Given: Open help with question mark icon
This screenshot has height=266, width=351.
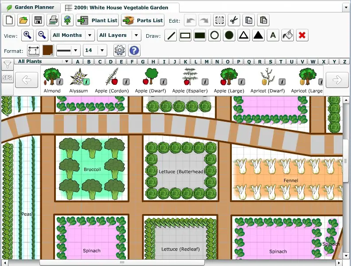Looking at the screenshot, I should click(134, 50).
